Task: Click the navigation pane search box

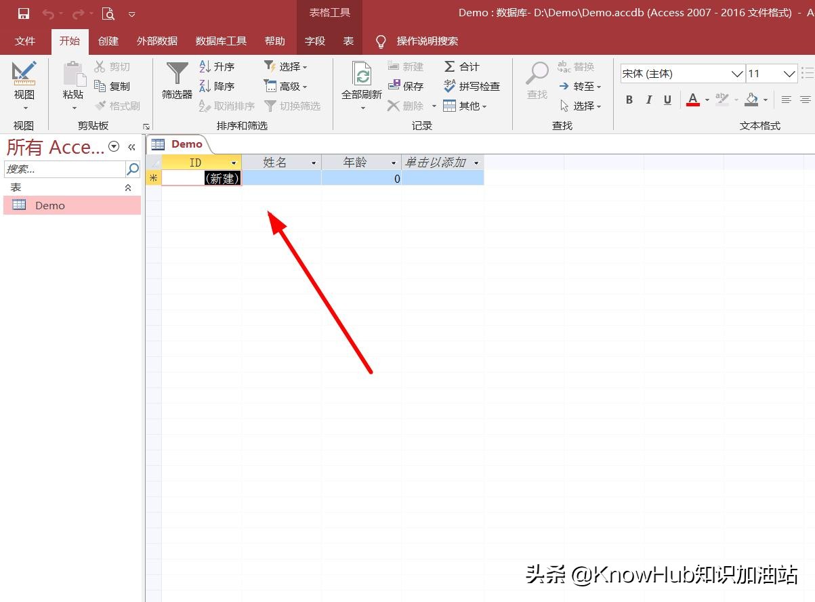Action: 65,169
